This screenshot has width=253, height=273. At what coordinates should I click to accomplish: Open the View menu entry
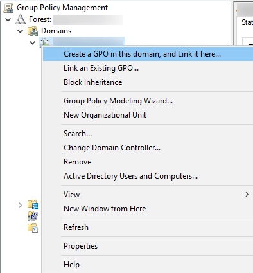(148, 195)
